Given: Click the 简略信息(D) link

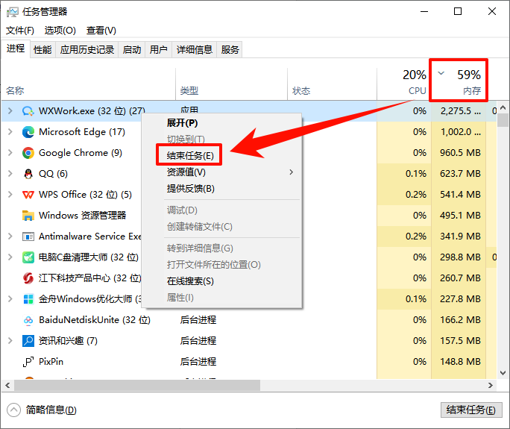Looking at the screenshot, I should coord(51,410).
